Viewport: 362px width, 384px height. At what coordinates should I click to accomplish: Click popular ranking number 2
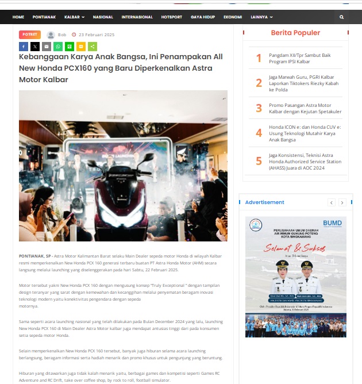click(259, 83)
